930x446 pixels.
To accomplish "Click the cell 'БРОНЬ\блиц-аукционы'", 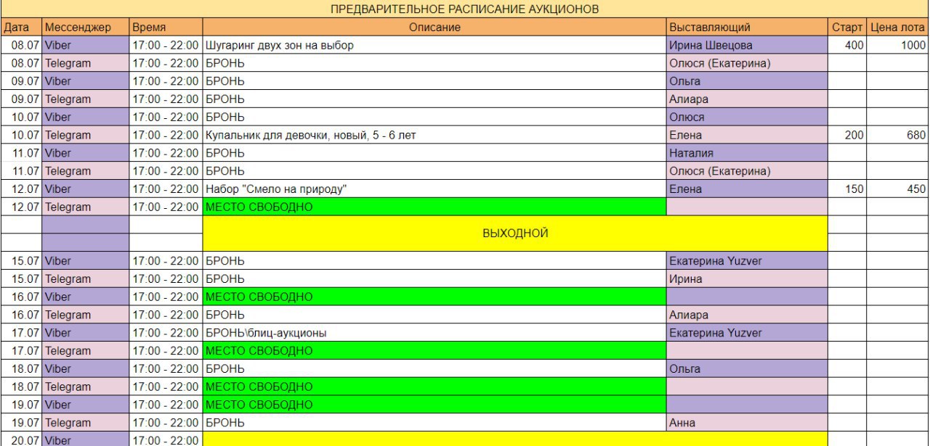I will pyautogui.click(x=434, y=333).
